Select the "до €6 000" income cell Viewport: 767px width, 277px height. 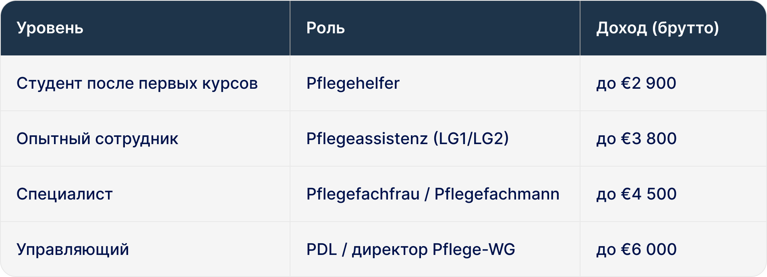click(x=636, y=250)
